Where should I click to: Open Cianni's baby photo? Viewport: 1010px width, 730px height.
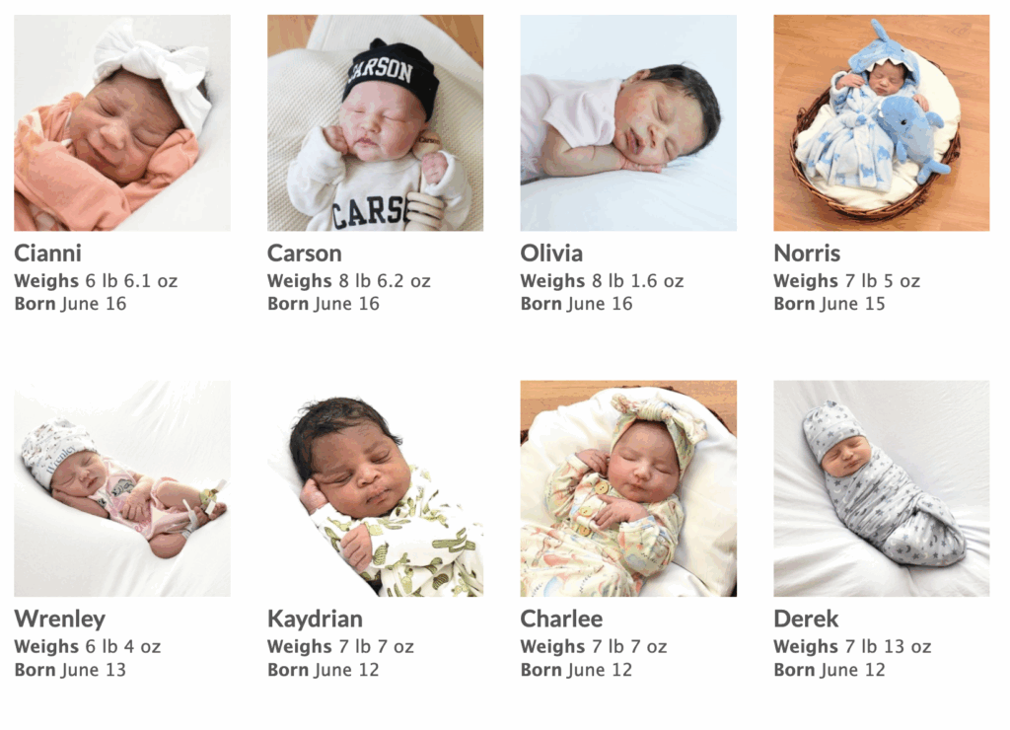(122, 123)
